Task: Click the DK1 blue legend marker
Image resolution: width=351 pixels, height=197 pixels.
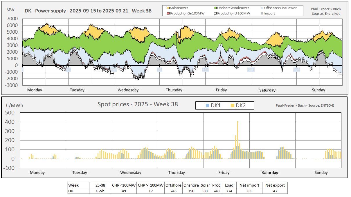Action: [x=207, y=105]
